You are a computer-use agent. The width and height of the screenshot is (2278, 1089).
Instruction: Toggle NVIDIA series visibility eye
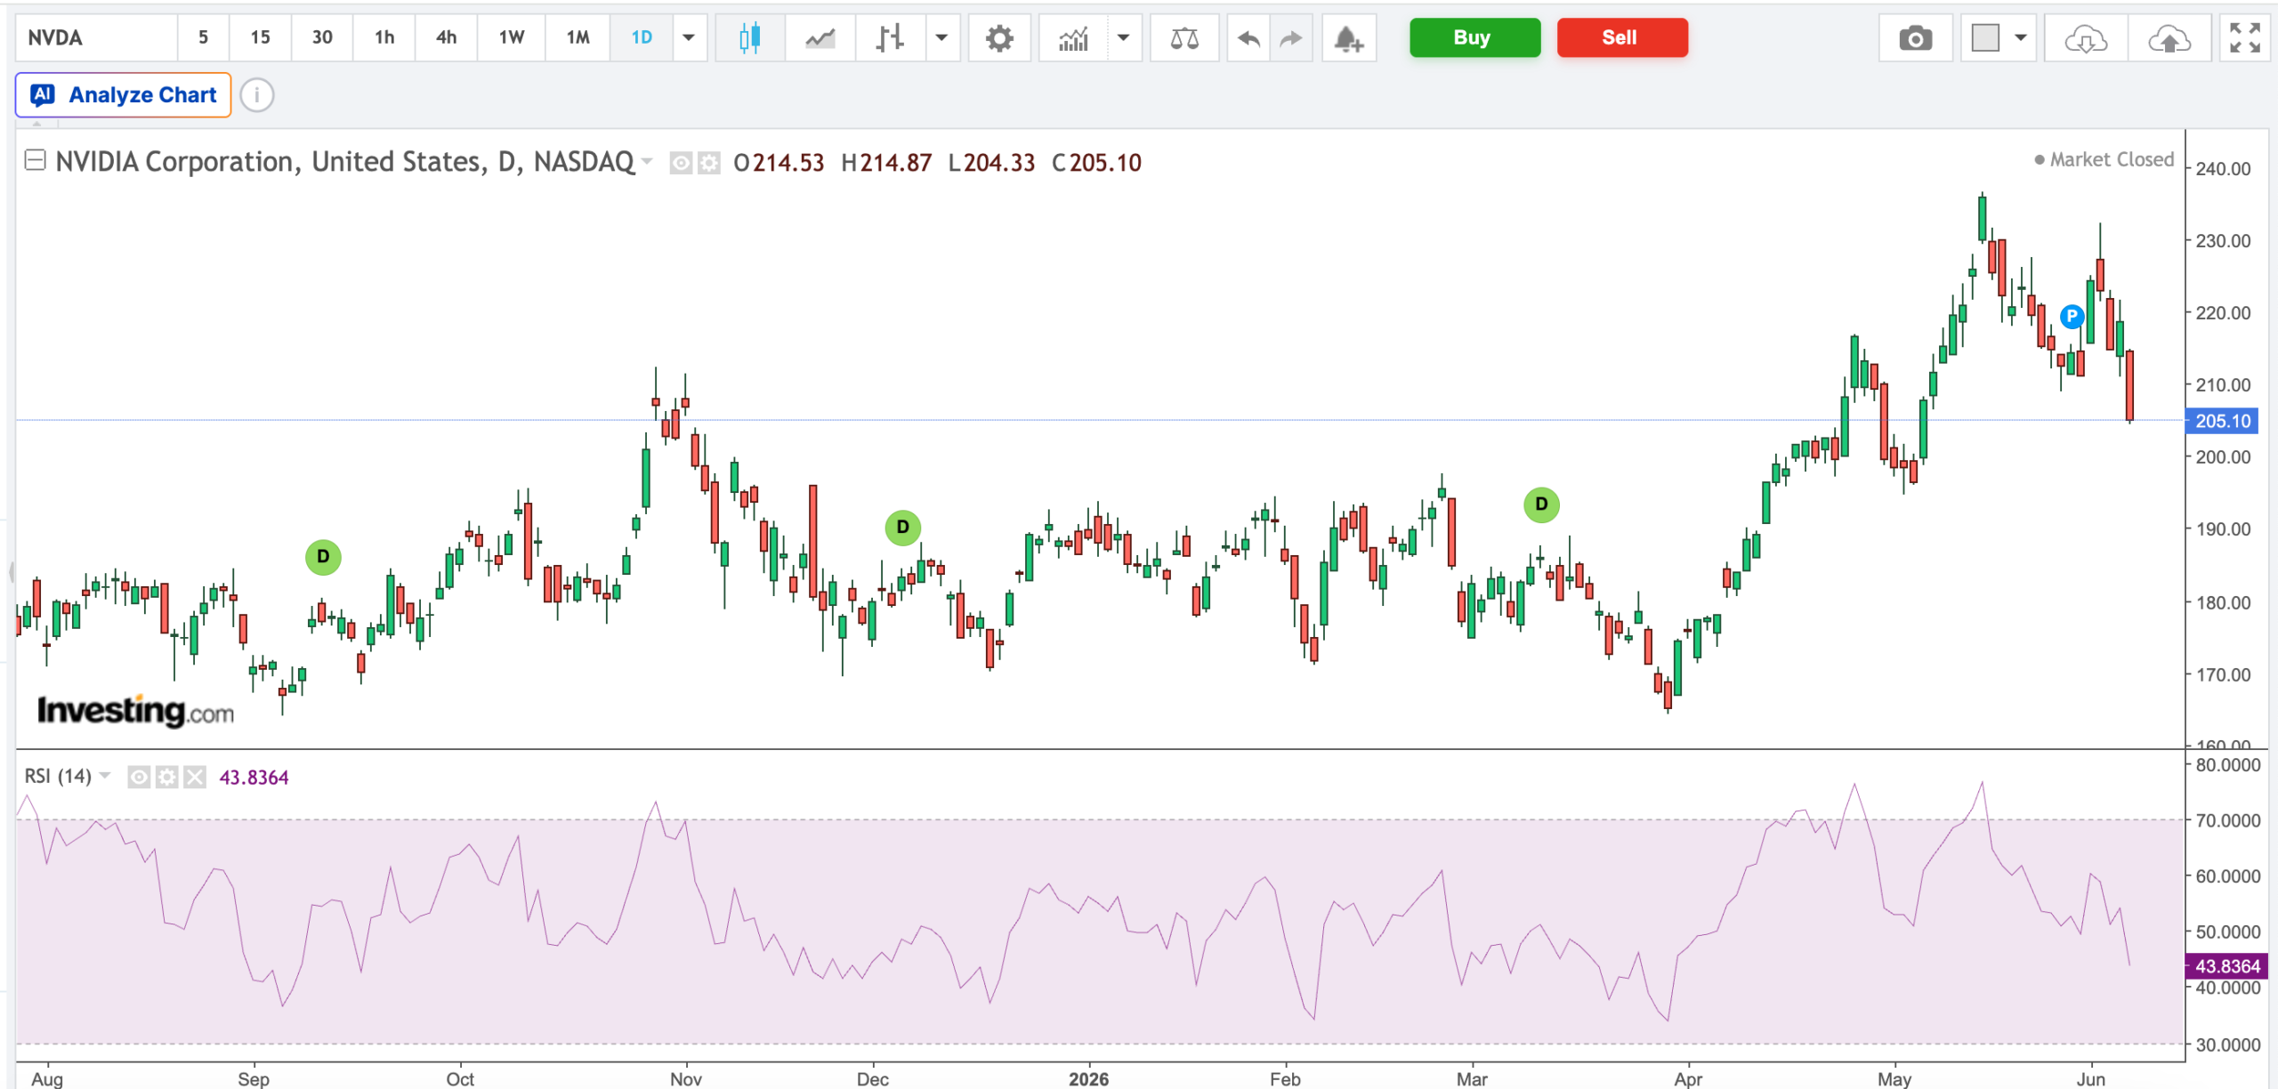tap(681, 163)
